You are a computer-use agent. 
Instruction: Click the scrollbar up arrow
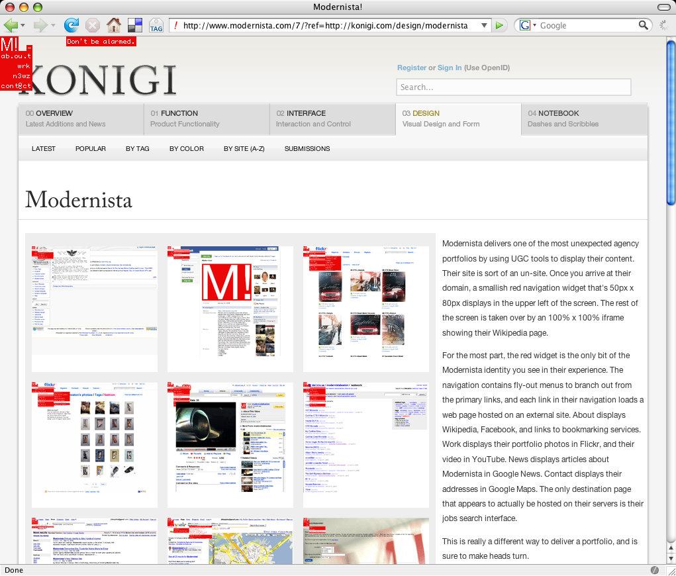pyautogui.click(x=671, y=548)
